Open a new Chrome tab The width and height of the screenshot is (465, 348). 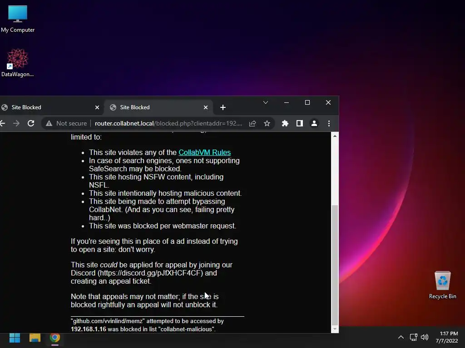click(223, 107)
